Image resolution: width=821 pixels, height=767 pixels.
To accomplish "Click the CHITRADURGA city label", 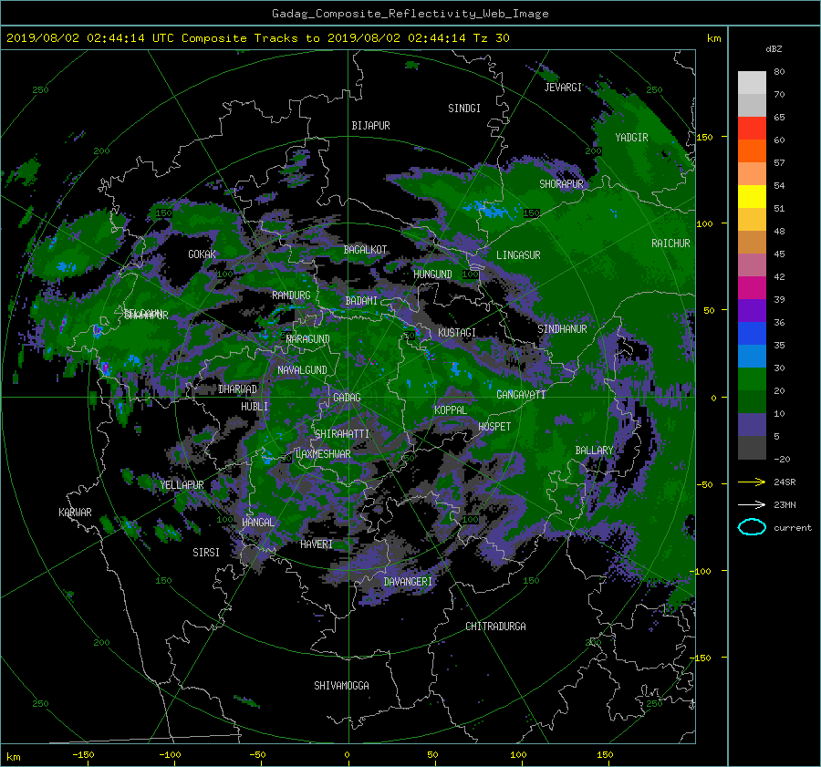I will pos(495,627).
